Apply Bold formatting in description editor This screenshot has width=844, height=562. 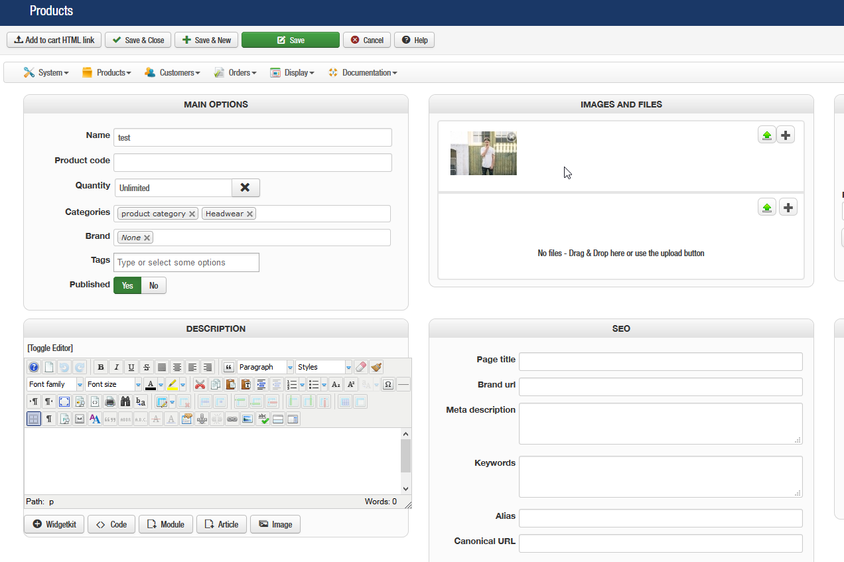pos(101,367)
